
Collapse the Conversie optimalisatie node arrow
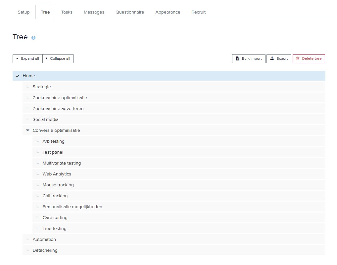(28, 131)
